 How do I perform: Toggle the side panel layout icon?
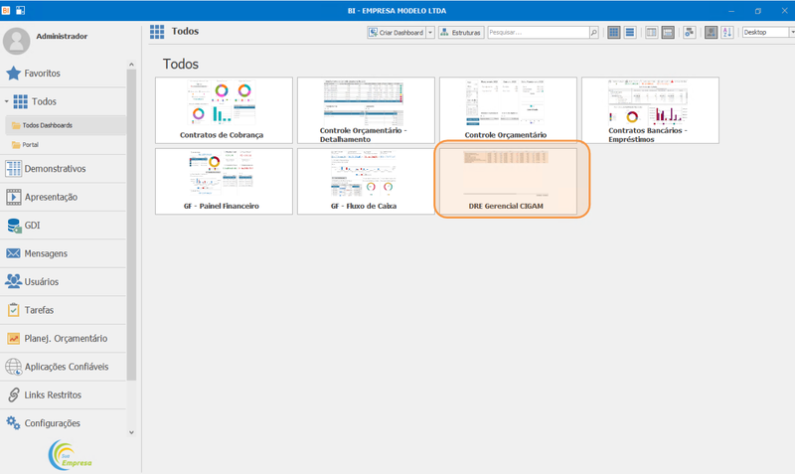pos(652,33)
